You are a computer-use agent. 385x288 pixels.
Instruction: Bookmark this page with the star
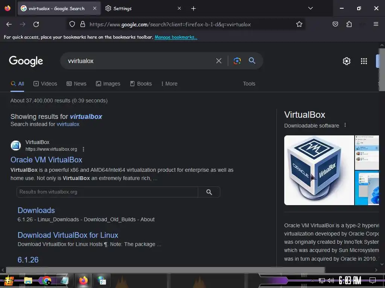click(x=299, y=24)
